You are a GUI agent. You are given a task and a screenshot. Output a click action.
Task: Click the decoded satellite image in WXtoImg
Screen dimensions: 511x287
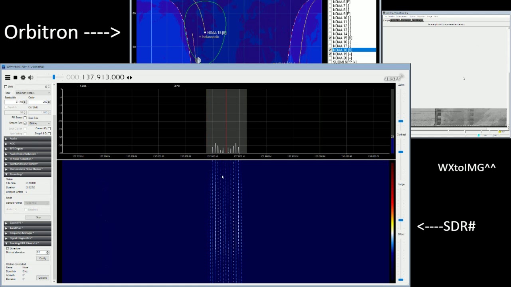pos(459,118)
